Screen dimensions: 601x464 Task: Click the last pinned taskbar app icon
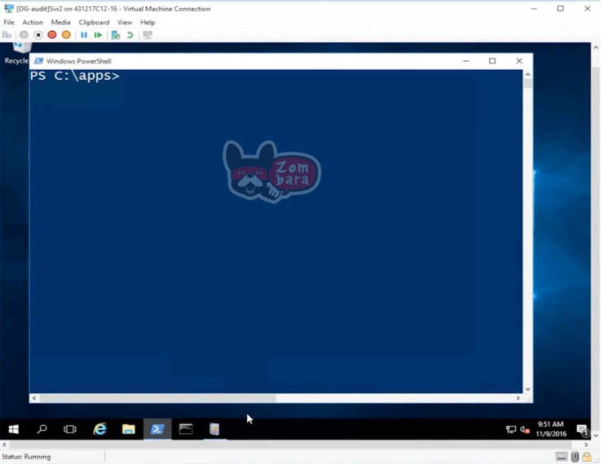(x=215, y=429)
